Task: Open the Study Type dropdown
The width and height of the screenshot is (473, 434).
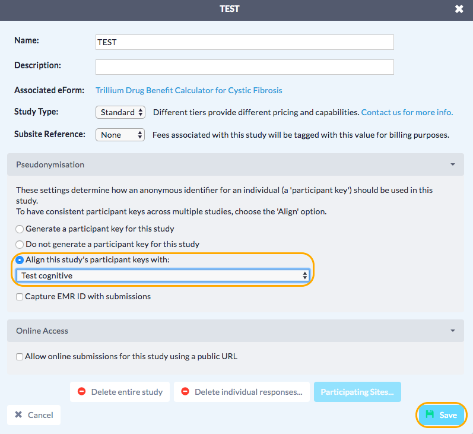Action: (120, 112)
